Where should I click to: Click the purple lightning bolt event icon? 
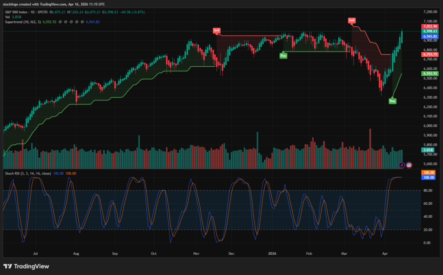pos(402,165)
